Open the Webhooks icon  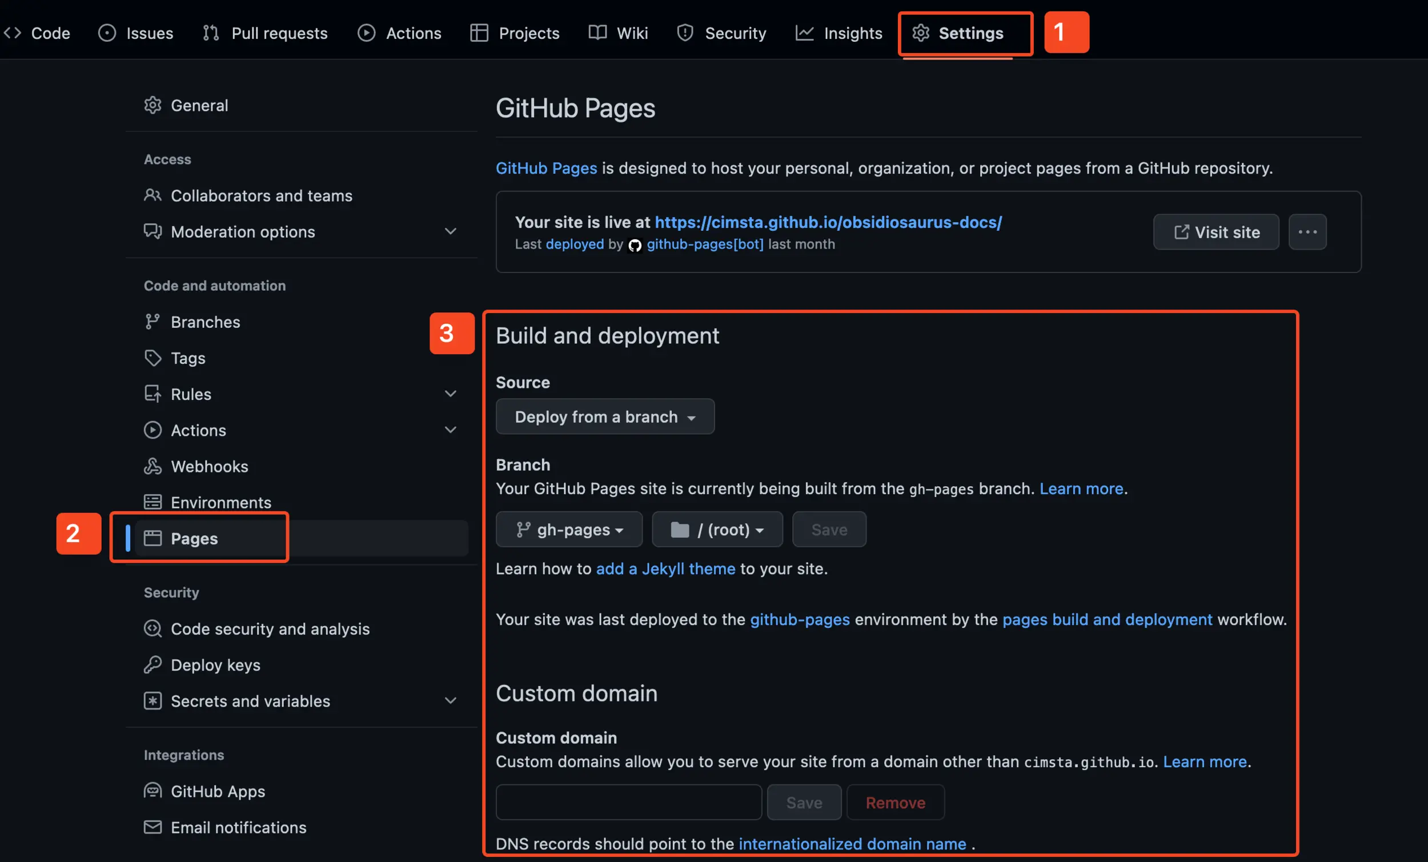pyautogui.click(x=153, y=466)
